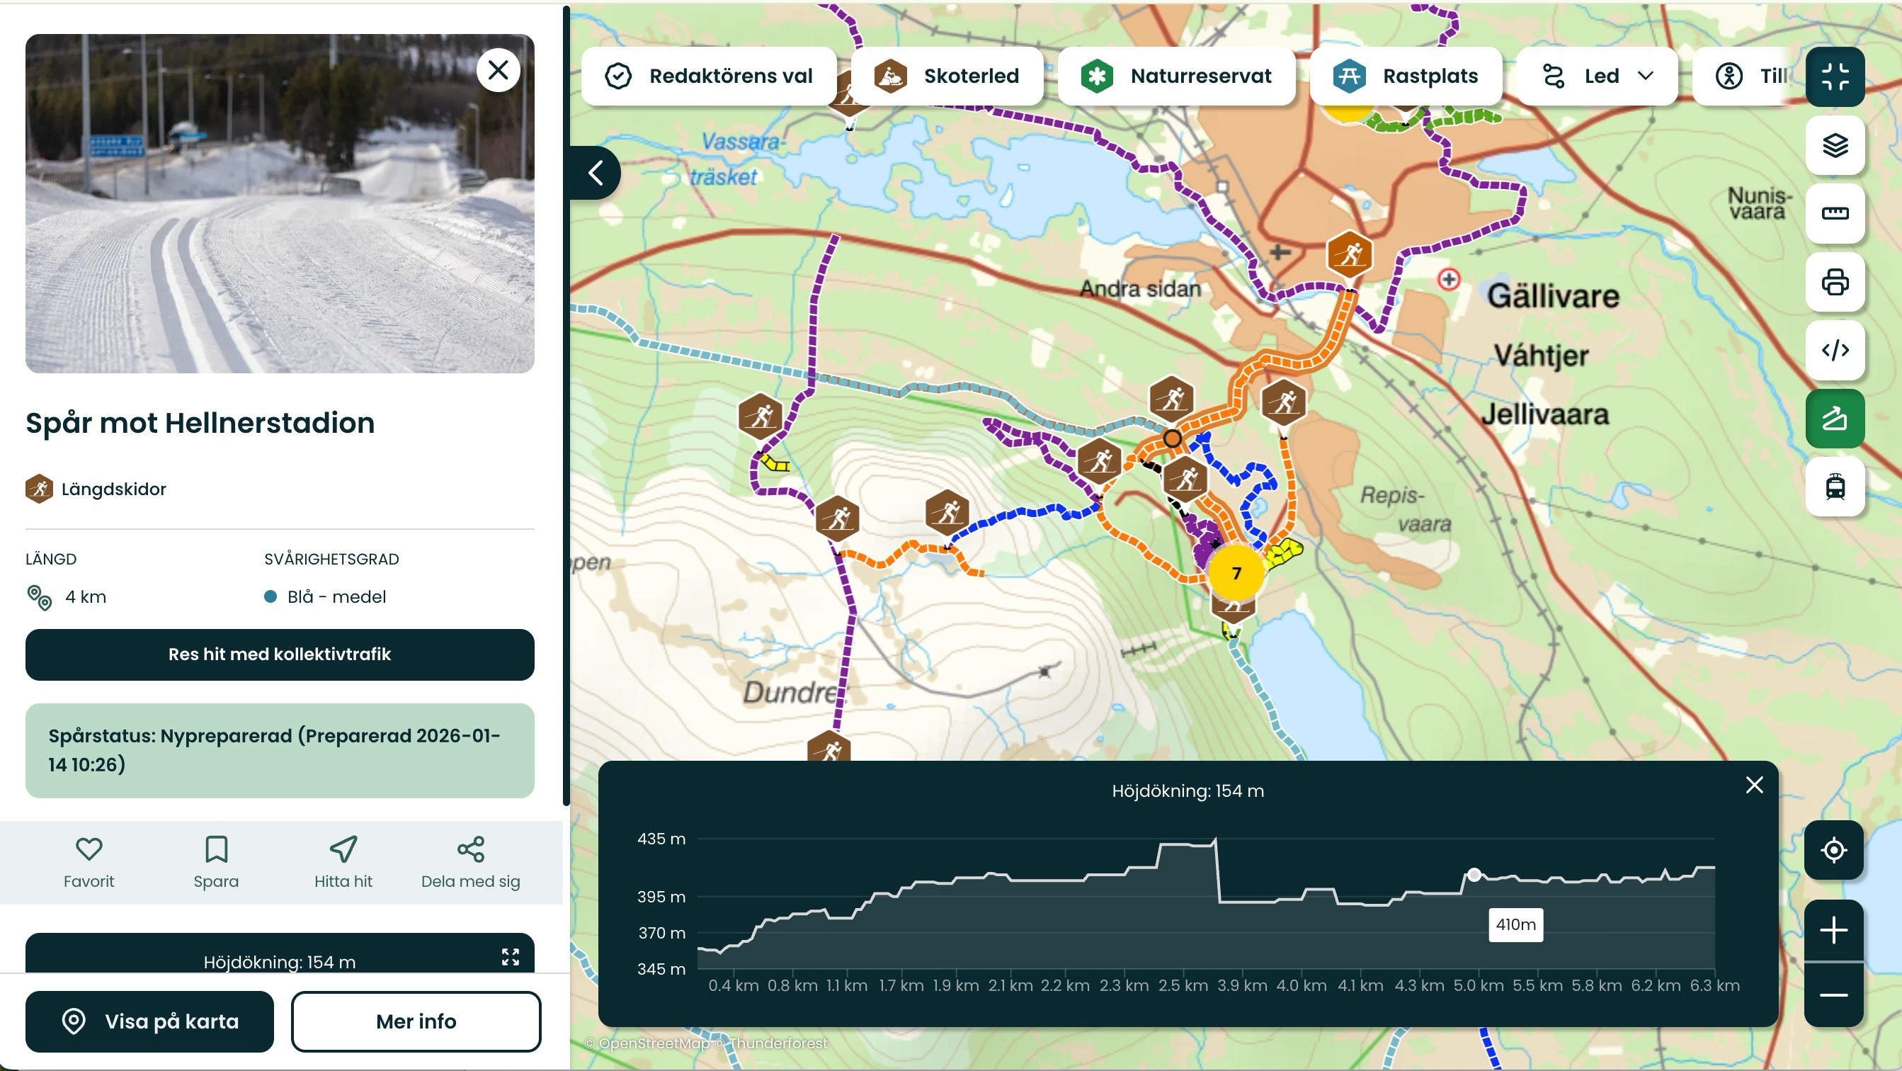Click the circle trail start marker on map
The image size is (1902, 1071).
(1172, 438)
